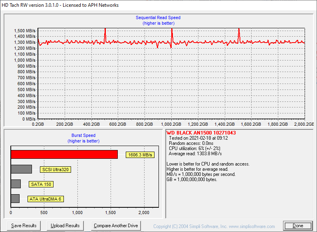Click the 1,500 MB/s axis label
This screenshot has width=317, height=232.
click(25, 31)
